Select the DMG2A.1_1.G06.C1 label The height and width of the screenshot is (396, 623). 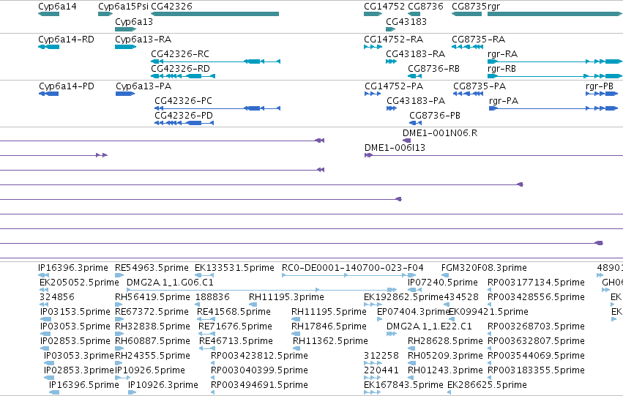(170, 282)
